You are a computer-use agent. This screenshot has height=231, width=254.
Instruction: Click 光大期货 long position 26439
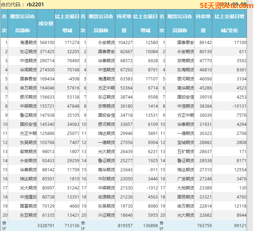click(126, 152)
